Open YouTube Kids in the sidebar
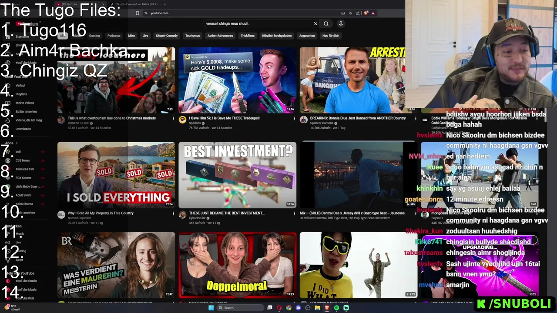Viewport: 557px width, 313px height. click(x=24, y=298)
